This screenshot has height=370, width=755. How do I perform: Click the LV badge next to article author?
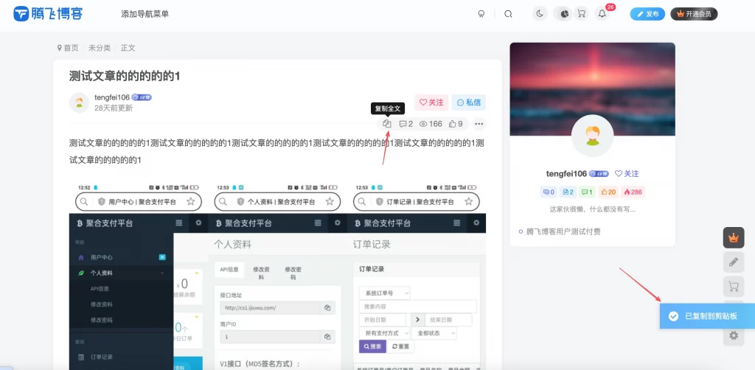point(142,98)
